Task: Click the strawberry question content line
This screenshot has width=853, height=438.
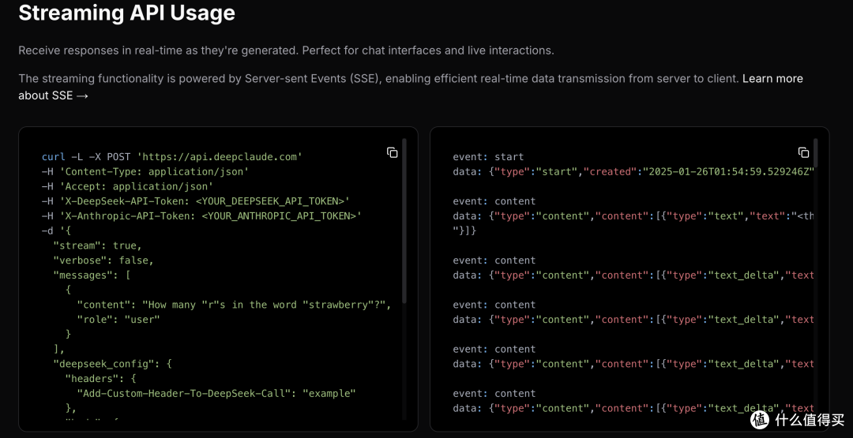Action: tap(235, 305)
